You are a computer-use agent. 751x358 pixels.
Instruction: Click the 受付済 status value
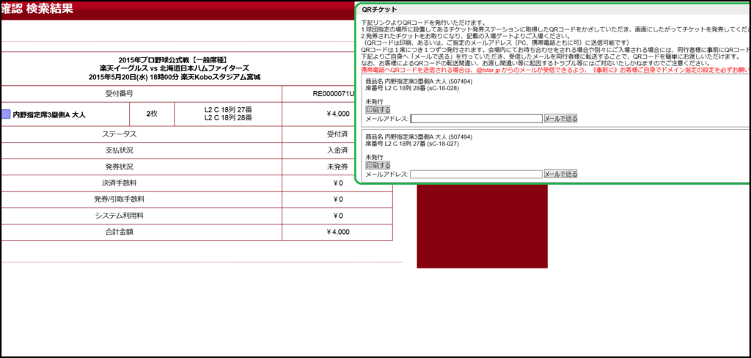(x=337, y=134)
